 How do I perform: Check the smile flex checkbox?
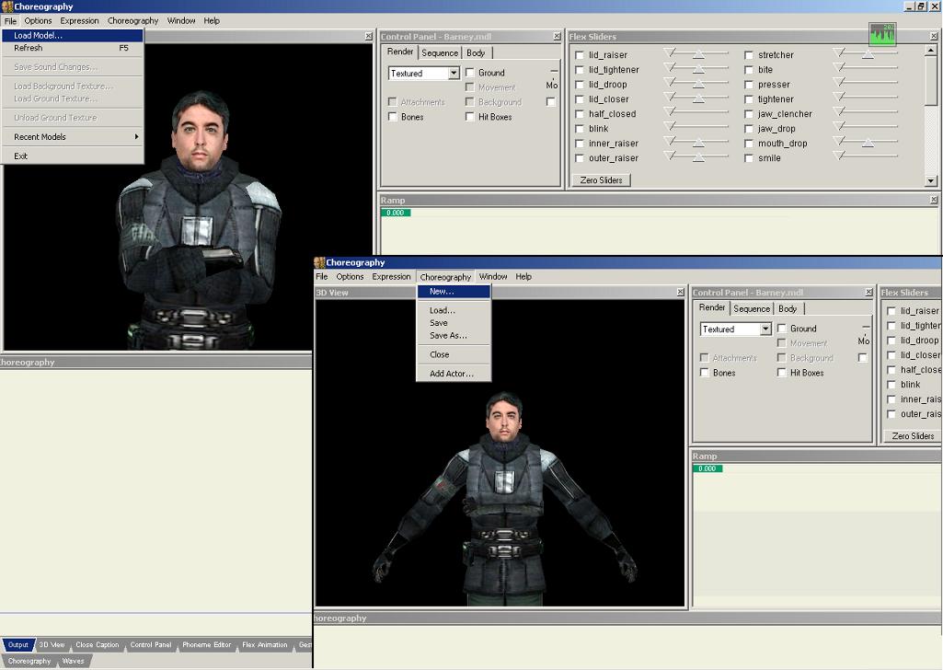749,158
